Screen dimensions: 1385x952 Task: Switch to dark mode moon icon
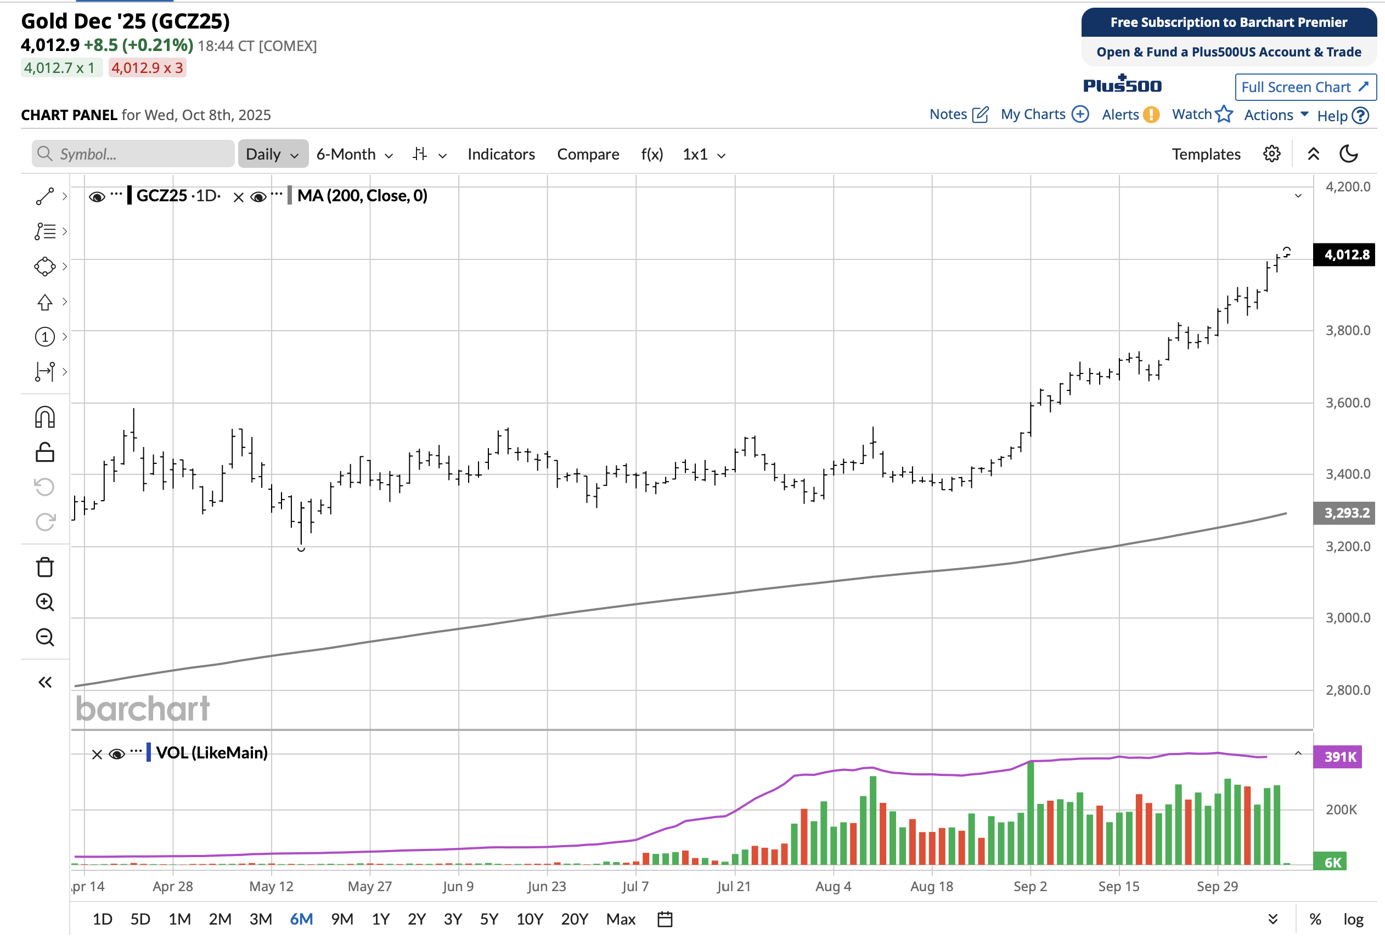1348,154
